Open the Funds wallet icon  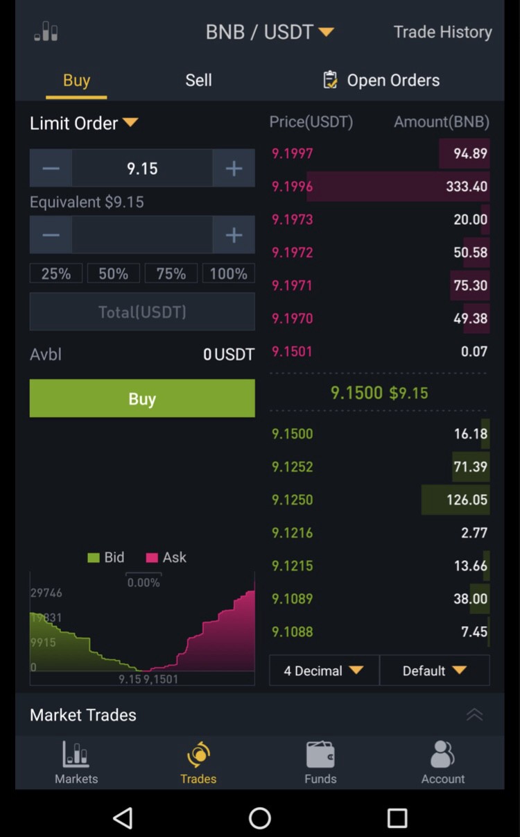coord(320,754)
